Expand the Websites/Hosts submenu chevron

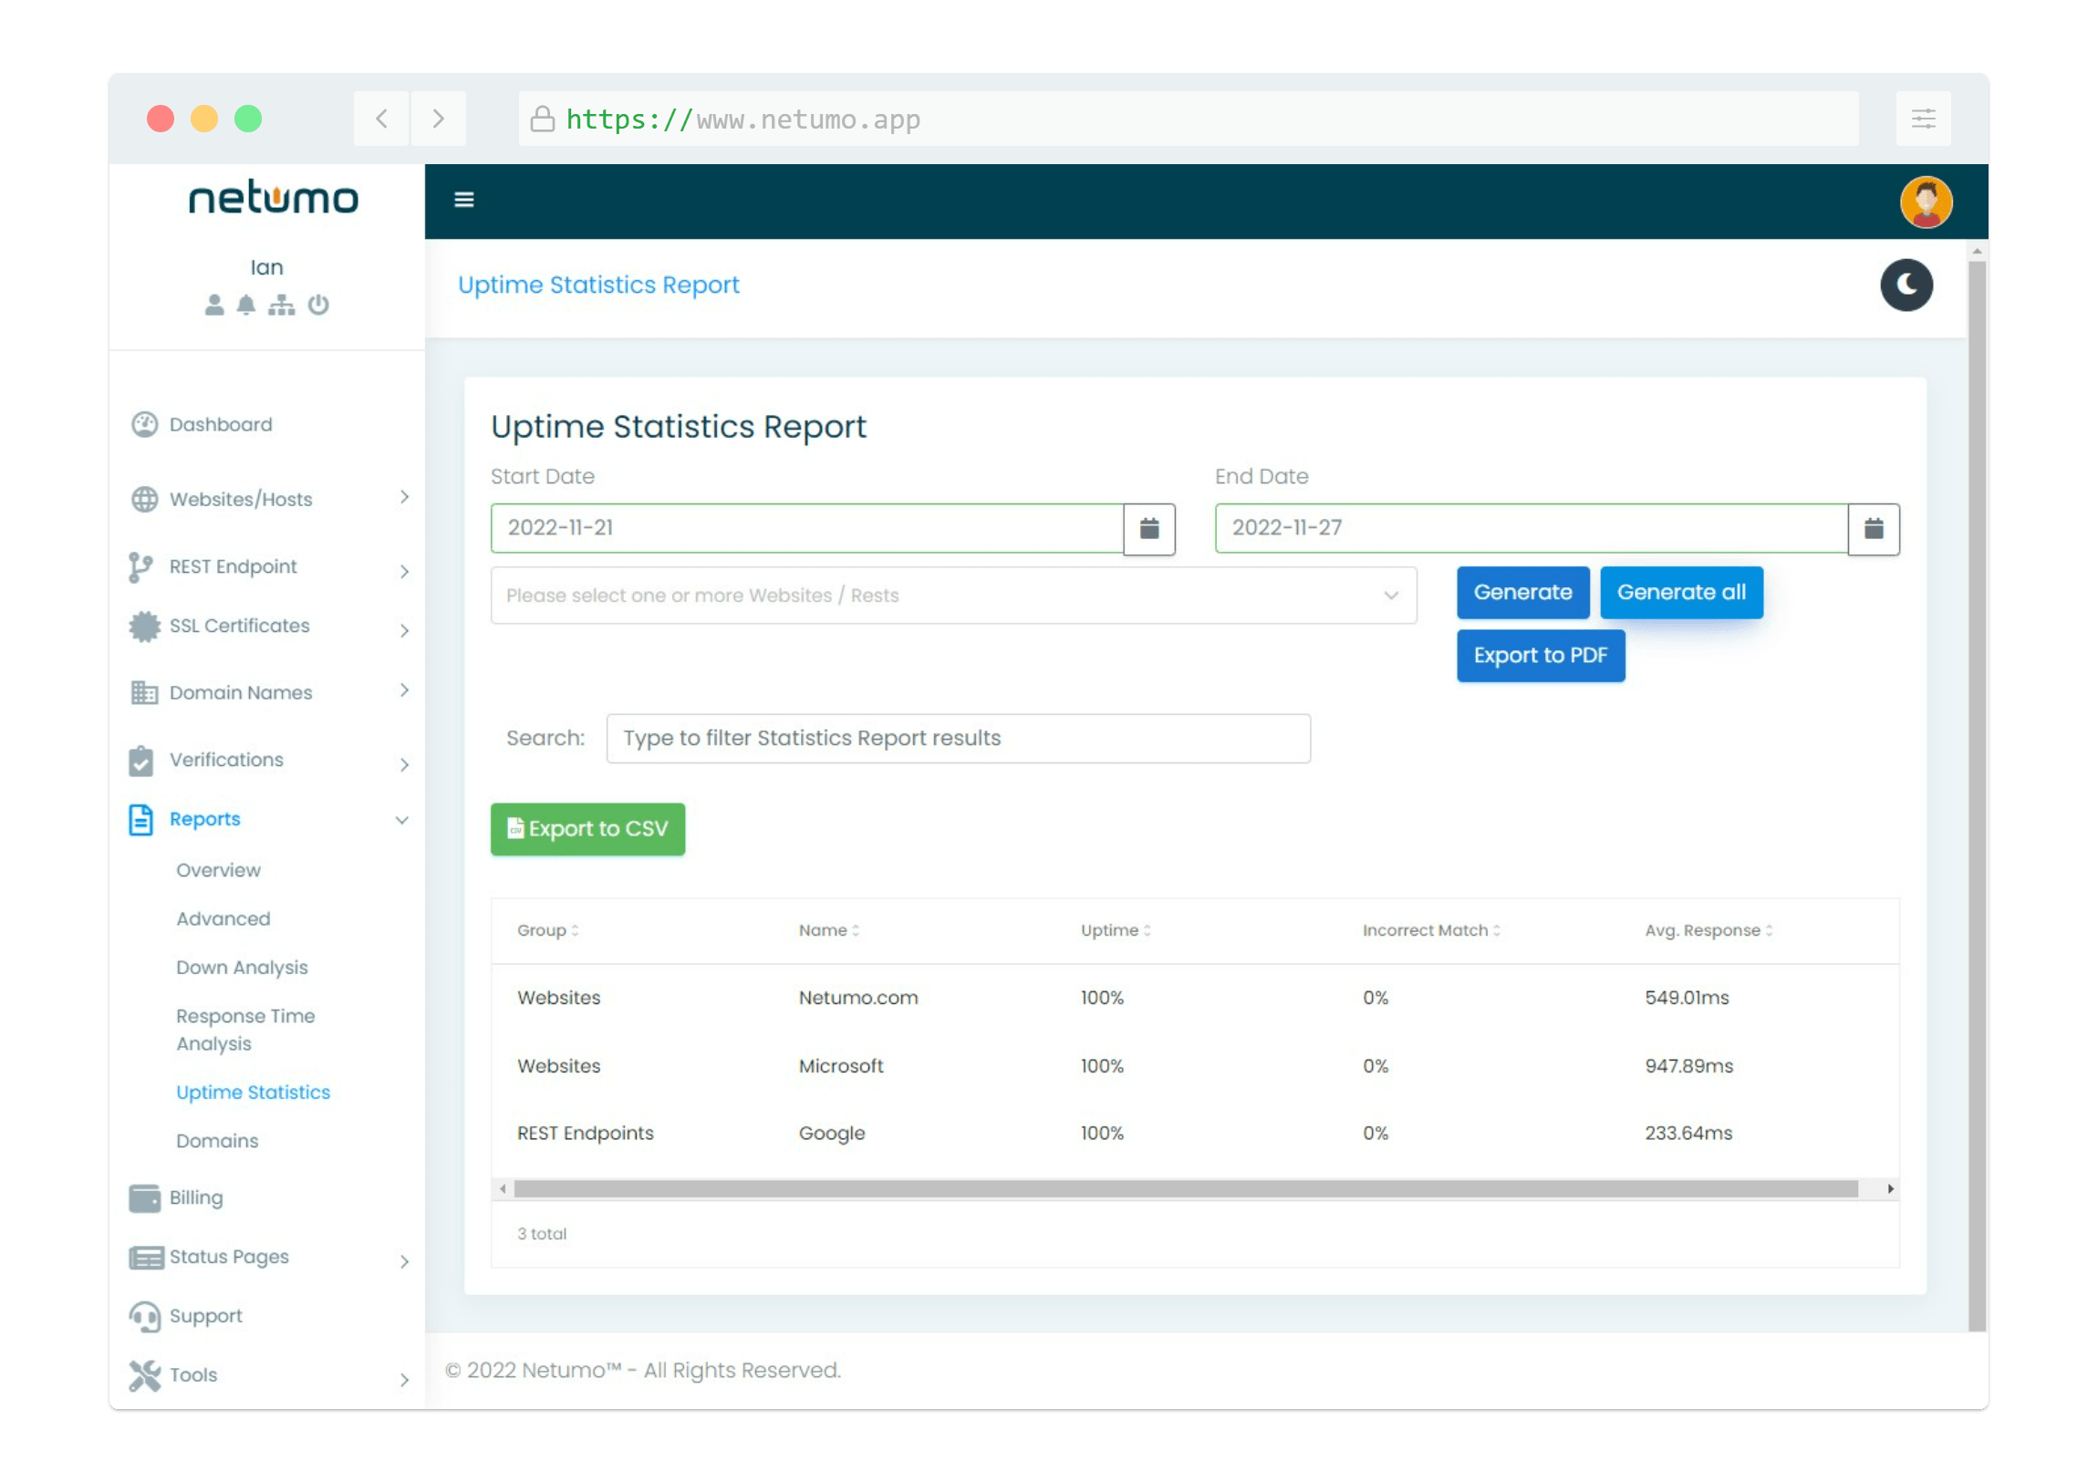pyautogui.click(x=404, y=498)
